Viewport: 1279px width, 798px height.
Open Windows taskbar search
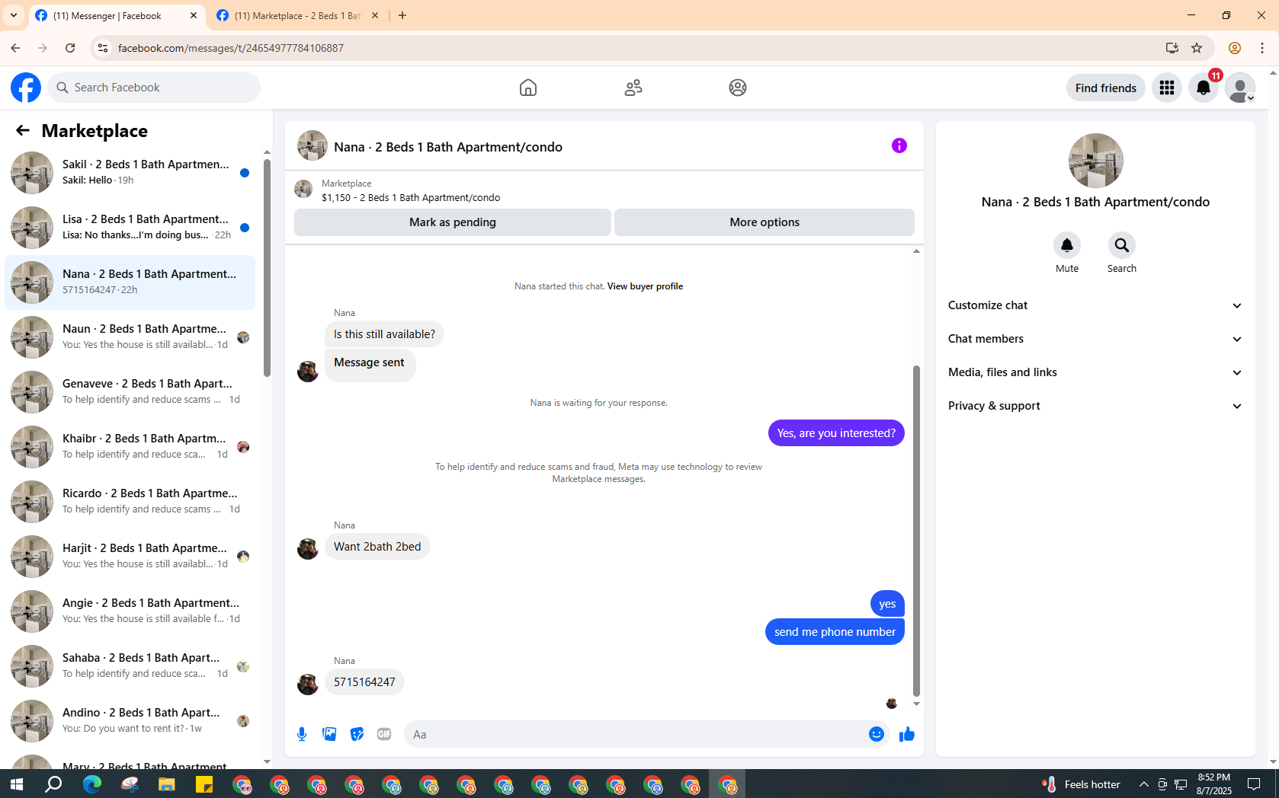pyautogui.click(x=53, y=784)
